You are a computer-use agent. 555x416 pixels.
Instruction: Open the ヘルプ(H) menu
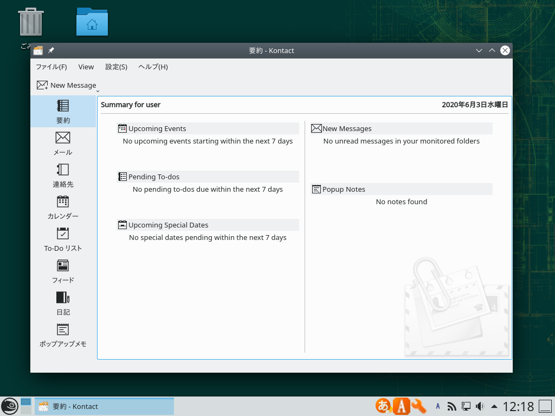click(153, 67)
